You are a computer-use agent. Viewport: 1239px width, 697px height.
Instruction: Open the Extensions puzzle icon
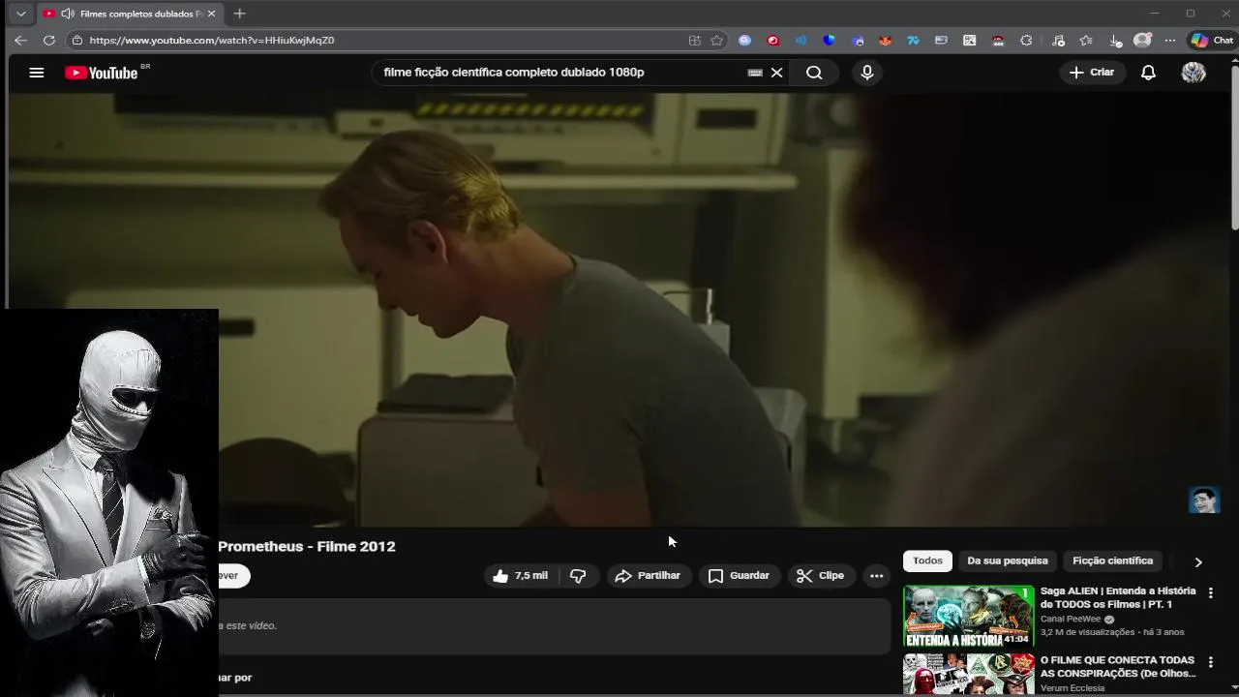[x=1026, y=41]
